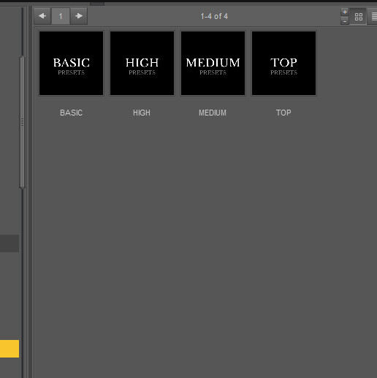This screenshot has width=377, height=378.
Task: Select the yellow highlighted left panel item
Action: (x=9, y=349)
